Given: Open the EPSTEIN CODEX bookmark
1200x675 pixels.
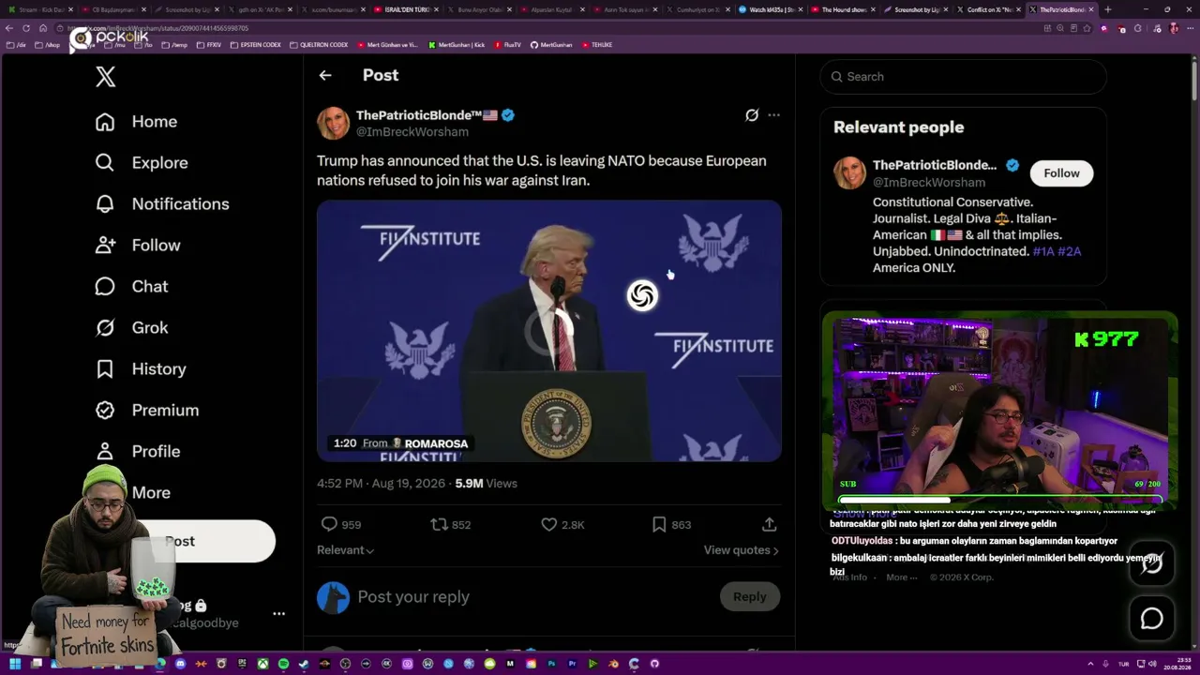Looking at the screenshot, I should [256, 45].
